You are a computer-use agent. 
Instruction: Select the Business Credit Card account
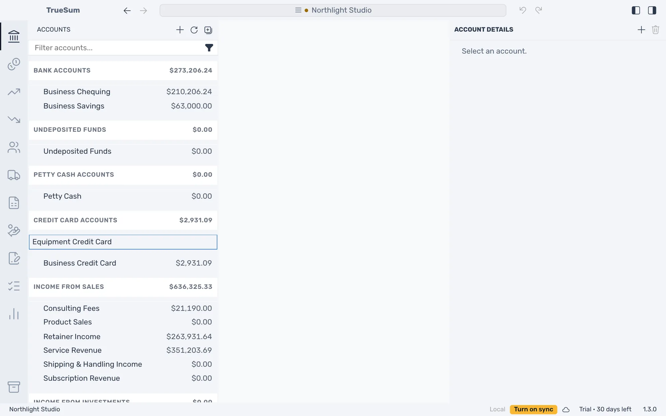[x=123, y=263]
